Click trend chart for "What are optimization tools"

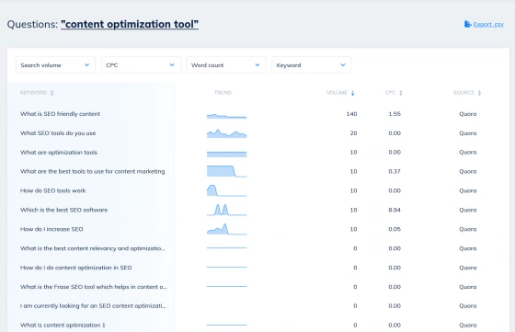click(226, 154)
